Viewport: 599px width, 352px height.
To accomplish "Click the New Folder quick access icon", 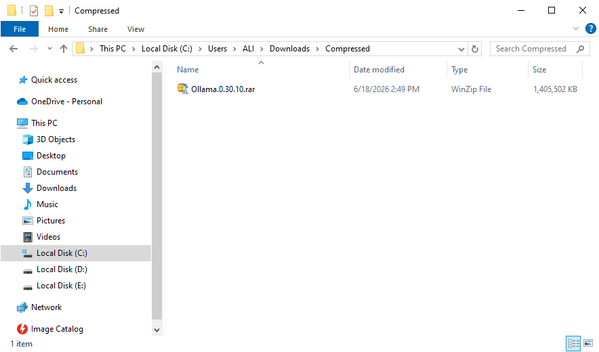I will [x=49, y=11].
